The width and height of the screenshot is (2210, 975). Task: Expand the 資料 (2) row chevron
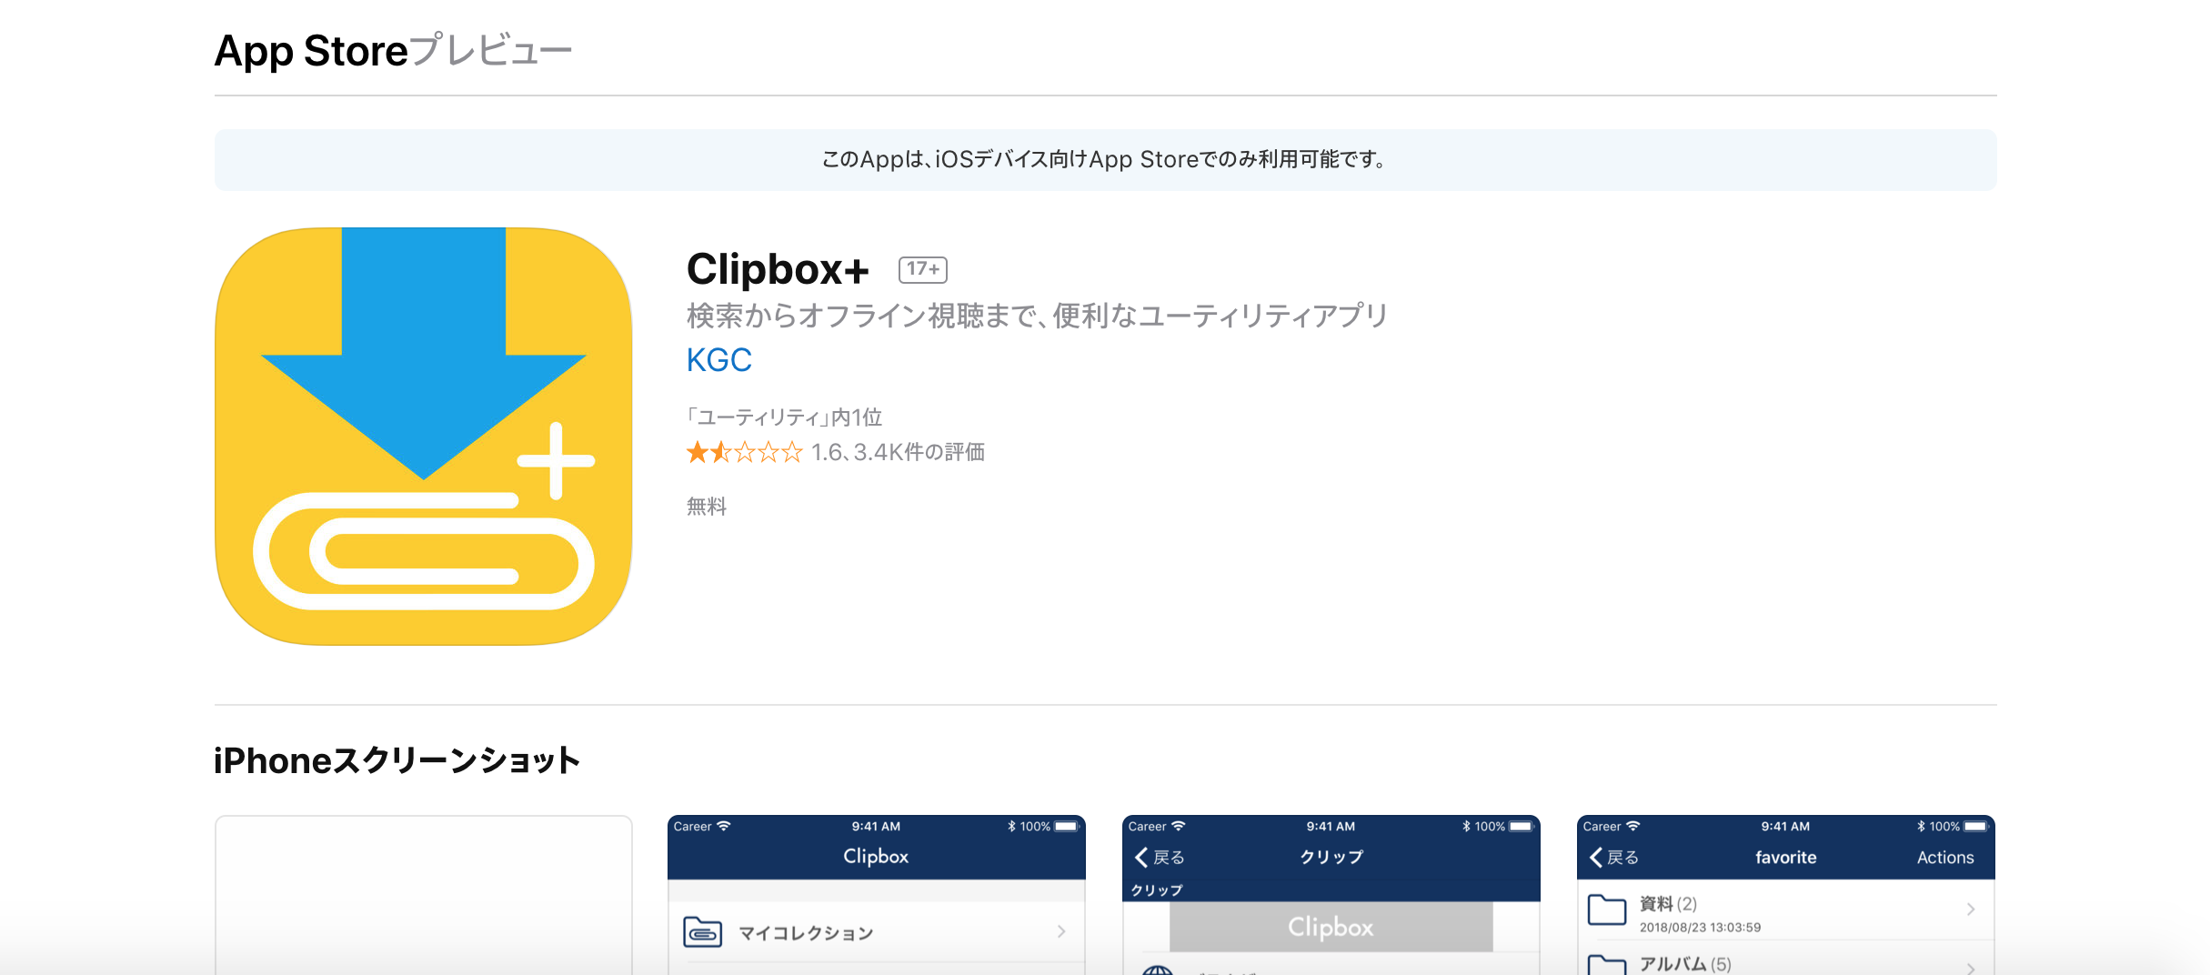point(1971,910)
